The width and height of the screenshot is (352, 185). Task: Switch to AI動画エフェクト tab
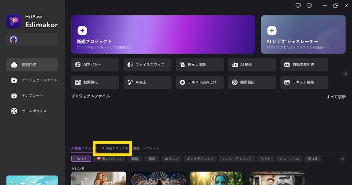click(x=84, y=148)
